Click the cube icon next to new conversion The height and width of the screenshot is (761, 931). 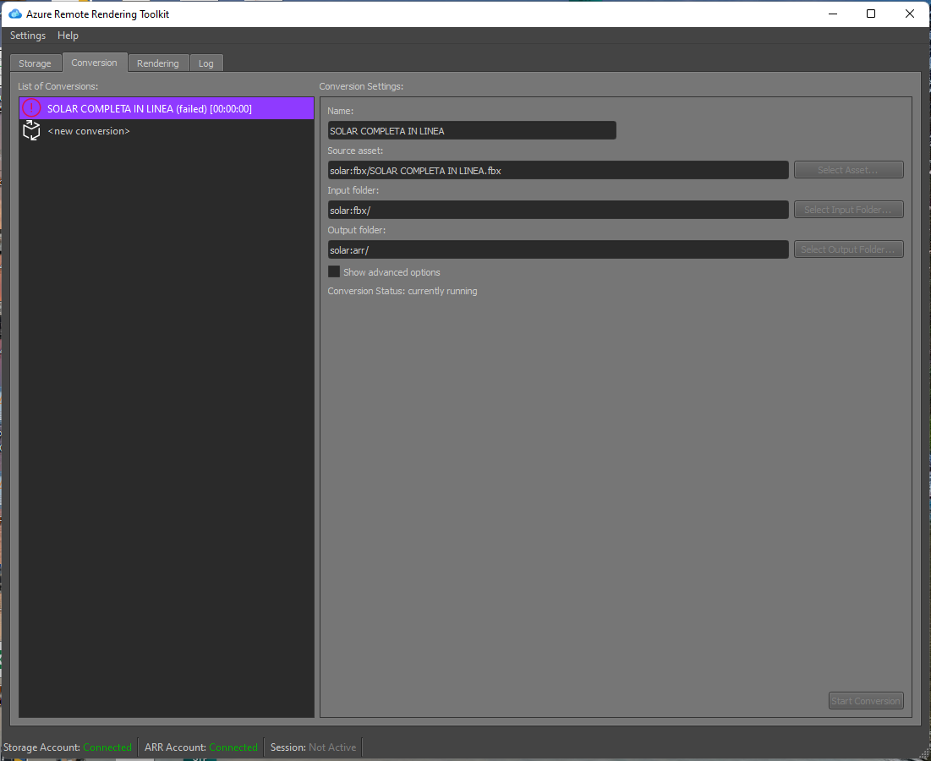(30, 130)
